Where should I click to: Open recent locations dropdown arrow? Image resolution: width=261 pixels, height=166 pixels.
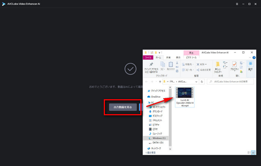(156, 82)
